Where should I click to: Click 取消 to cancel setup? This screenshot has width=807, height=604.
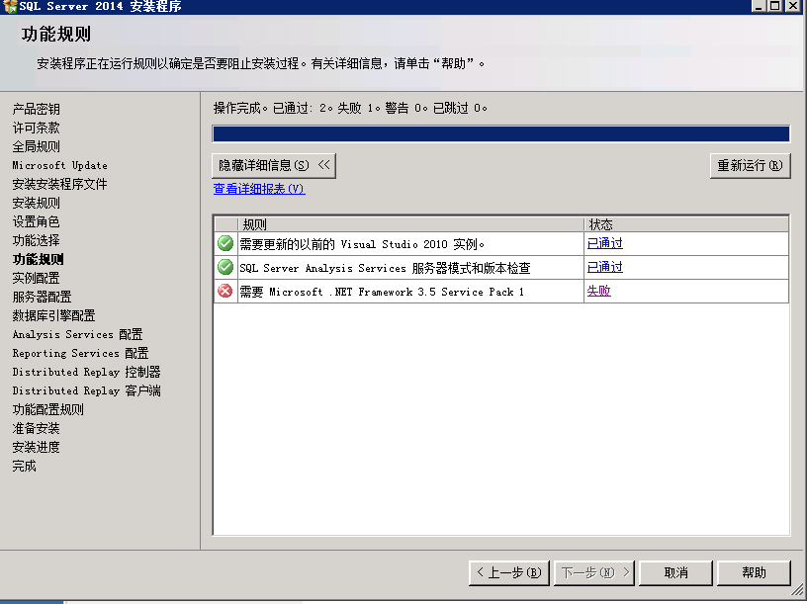(x=675, y=572)
